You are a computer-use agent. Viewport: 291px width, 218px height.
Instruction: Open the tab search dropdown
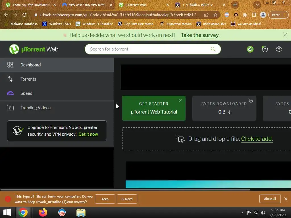(x=257, y=5)
